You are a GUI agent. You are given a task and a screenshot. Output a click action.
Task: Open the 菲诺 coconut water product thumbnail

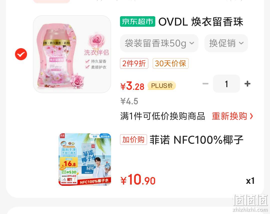tap(85, 160)
